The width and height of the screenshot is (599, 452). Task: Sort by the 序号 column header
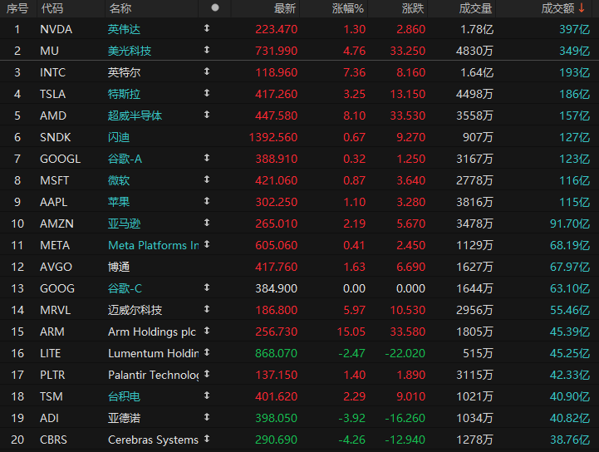pos(17,8)
